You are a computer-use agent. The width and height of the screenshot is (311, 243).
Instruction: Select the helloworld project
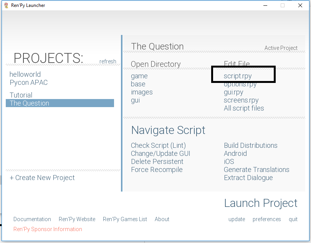[x=25, y=74]
